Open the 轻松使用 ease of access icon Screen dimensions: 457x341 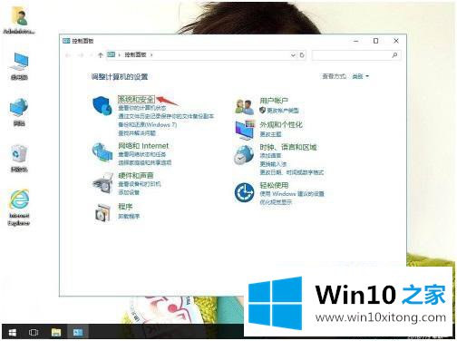[244, 192]
